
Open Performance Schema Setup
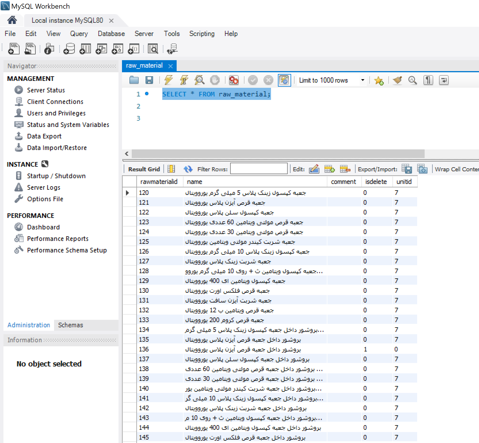click(67, 250)
